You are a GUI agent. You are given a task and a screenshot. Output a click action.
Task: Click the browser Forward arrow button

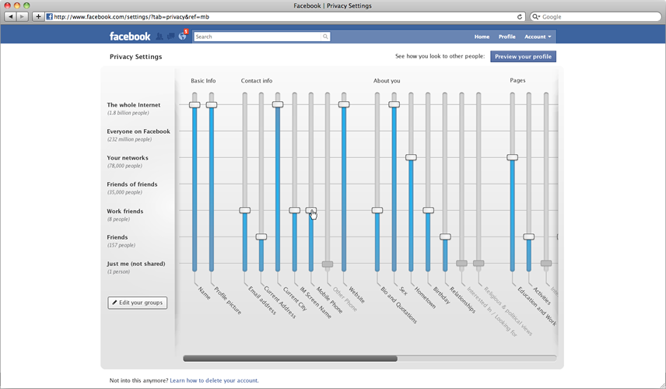22,16
